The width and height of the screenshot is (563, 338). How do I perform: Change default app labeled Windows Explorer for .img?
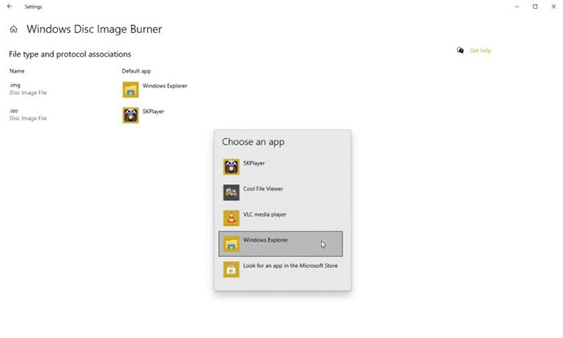pyautogui.click(x=165, y=86)
